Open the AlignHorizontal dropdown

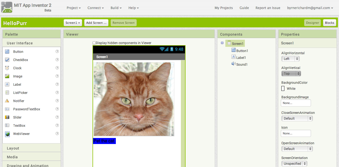tap(290, 59)
